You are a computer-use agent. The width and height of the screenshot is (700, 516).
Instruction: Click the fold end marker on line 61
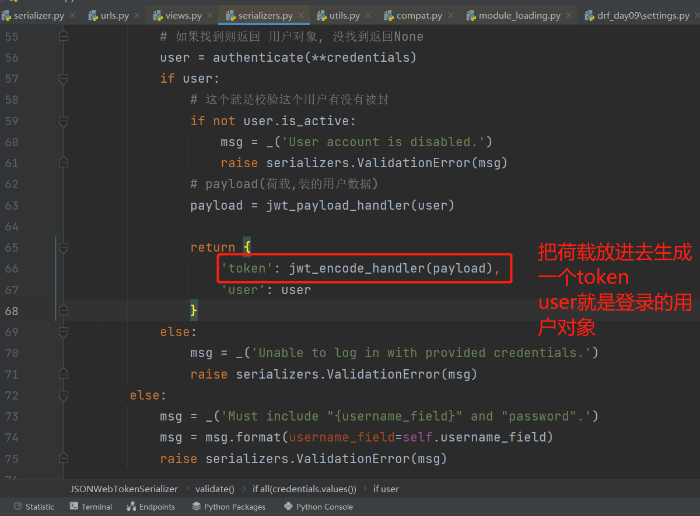(64, 163)
